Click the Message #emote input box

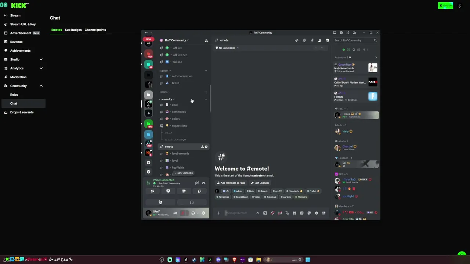pos(239,213)
